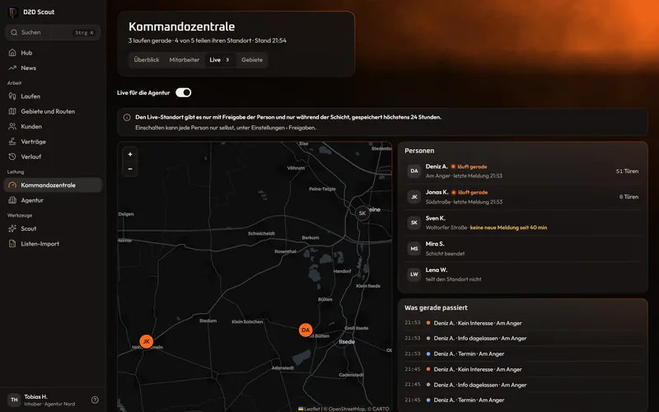The width and height of the screenshot is (659, 412).
Task: Select Mira S. in Personen list
Action: 522,249
